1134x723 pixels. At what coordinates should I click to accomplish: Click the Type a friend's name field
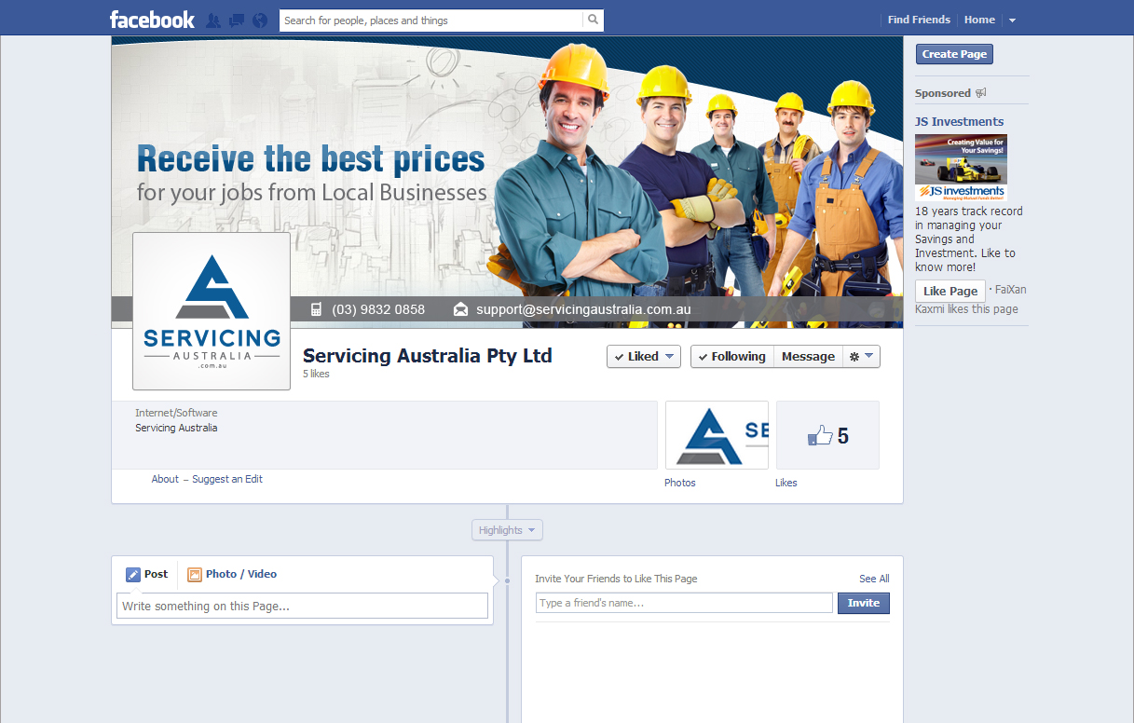click(x=684, y=603)
